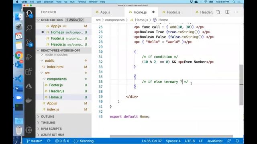
Task: Open the Docker view in activity bar
Action: pyautogui.click(x=29, y=100)
